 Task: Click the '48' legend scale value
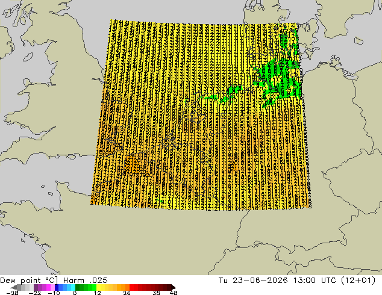(174, 293)
